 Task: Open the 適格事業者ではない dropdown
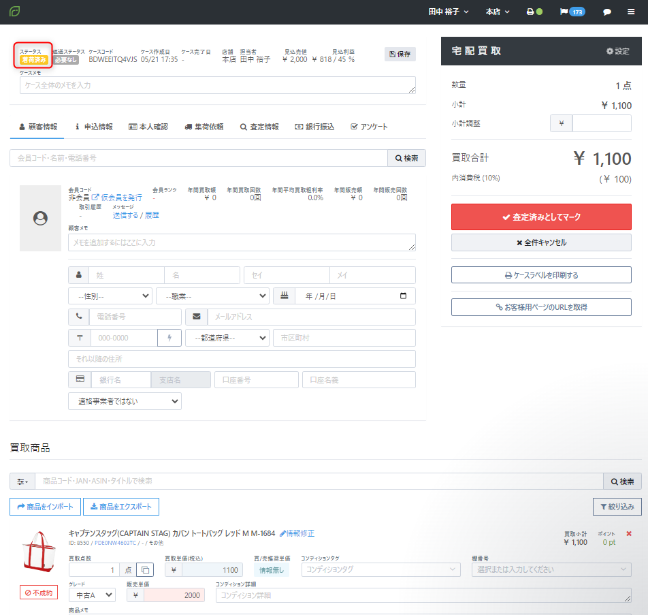click(x=125, y=401)
